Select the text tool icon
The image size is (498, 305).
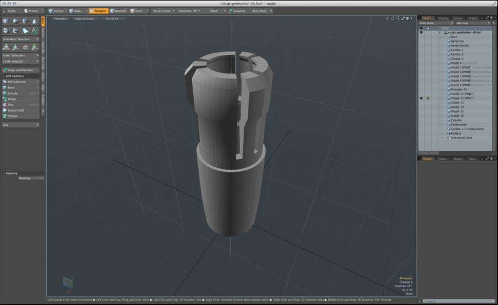(x=34, y=31)
